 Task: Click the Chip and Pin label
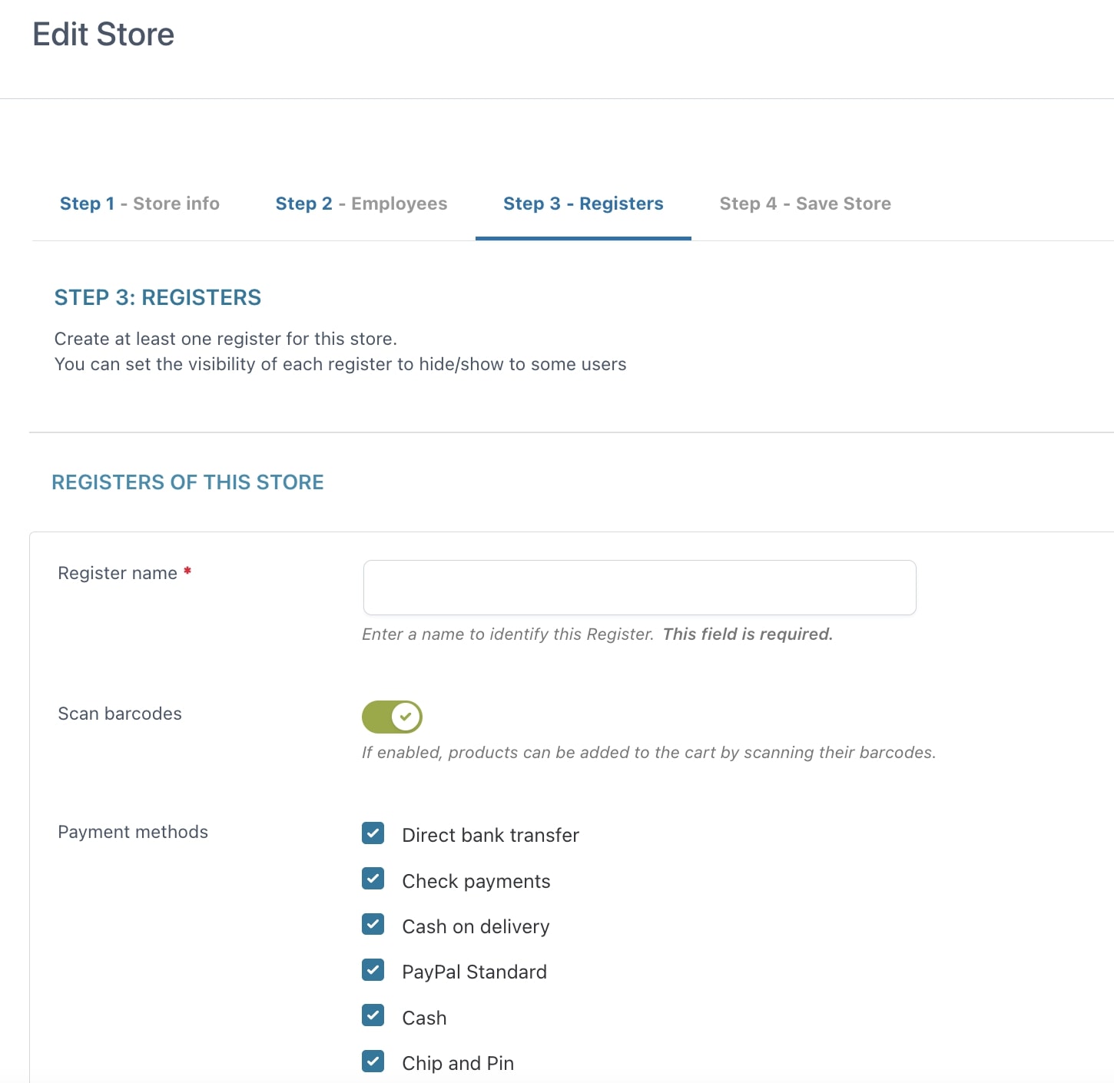458,1063
